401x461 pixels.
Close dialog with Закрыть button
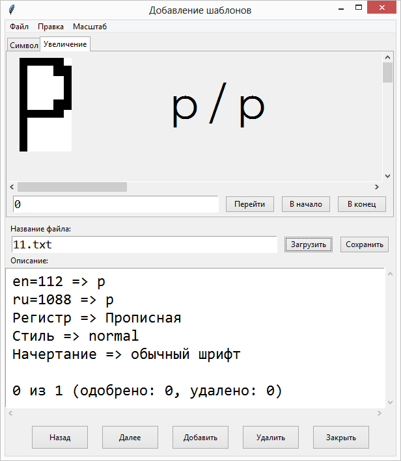coord(341,438)
